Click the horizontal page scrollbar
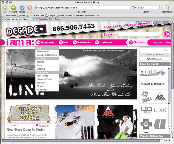This screenshot has height=144, width=174. point(81,140)
